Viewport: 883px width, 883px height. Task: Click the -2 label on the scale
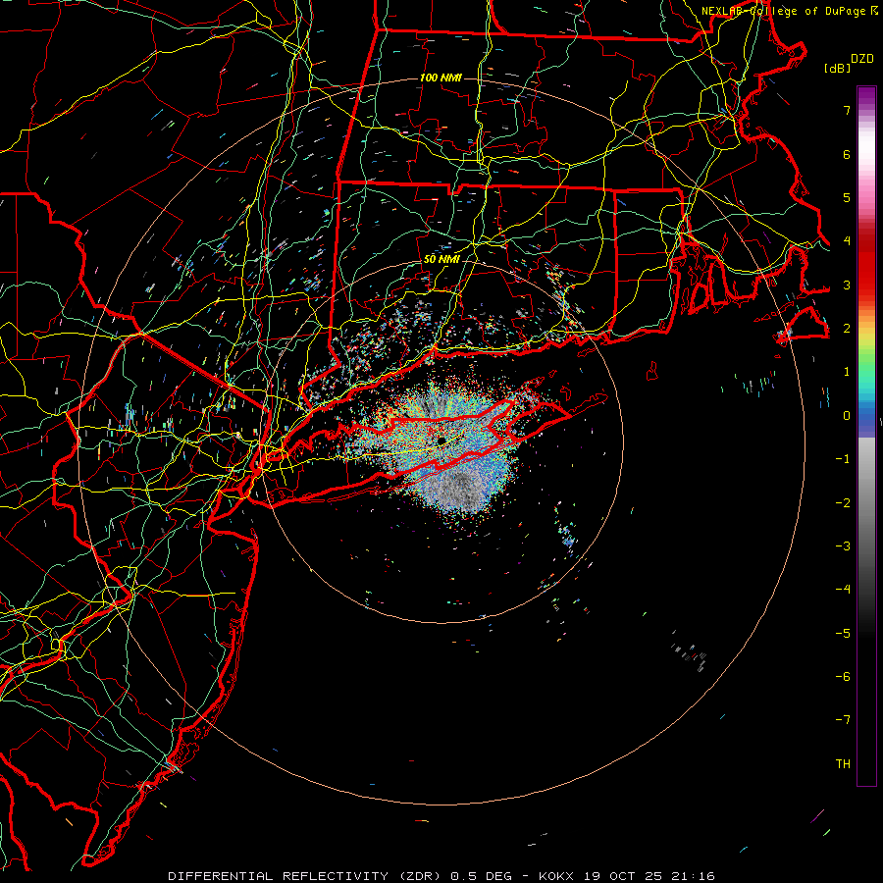[x=843, y=503]
